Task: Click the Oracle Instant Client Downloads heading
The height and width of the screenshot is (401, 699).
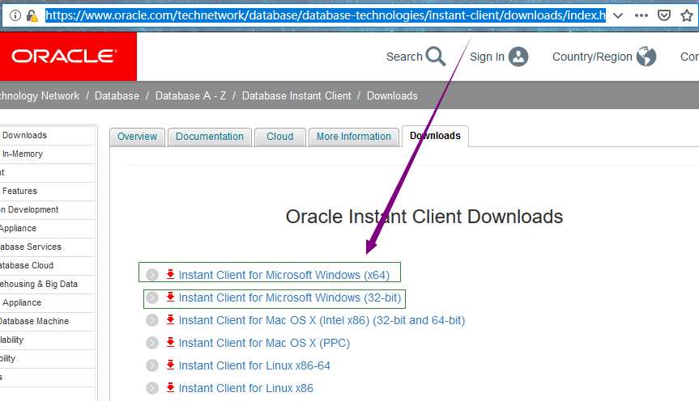Action: [424, 217]
